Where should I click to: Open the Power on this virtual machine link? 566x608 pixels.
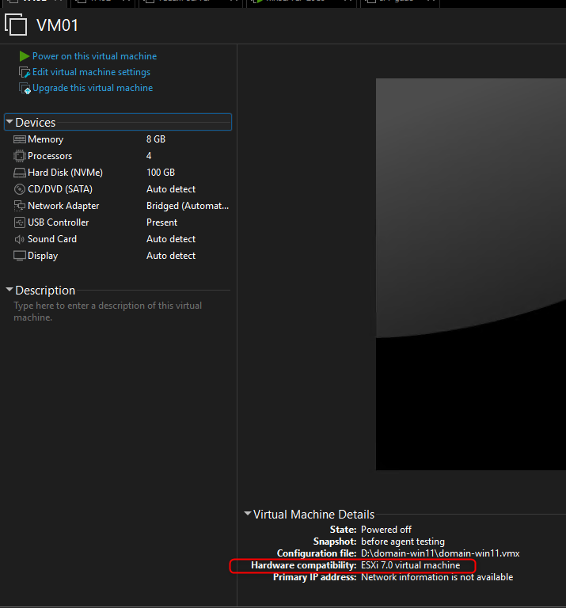[x=94, y=56]
